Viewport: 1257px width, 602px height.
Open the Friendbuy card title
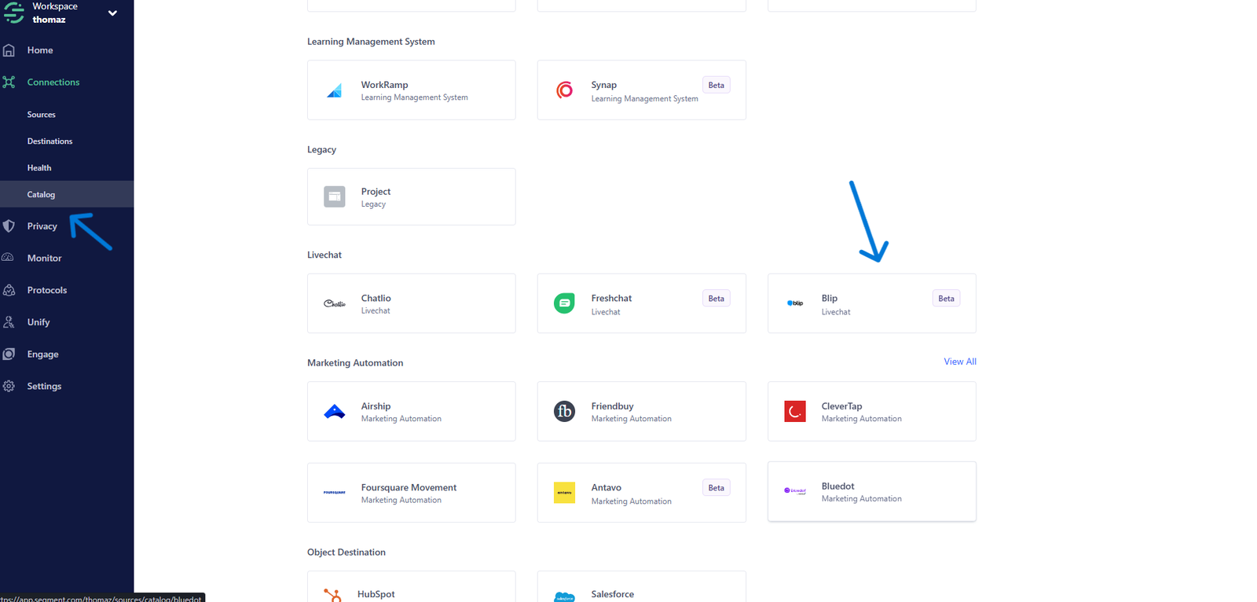click(612, 406)
